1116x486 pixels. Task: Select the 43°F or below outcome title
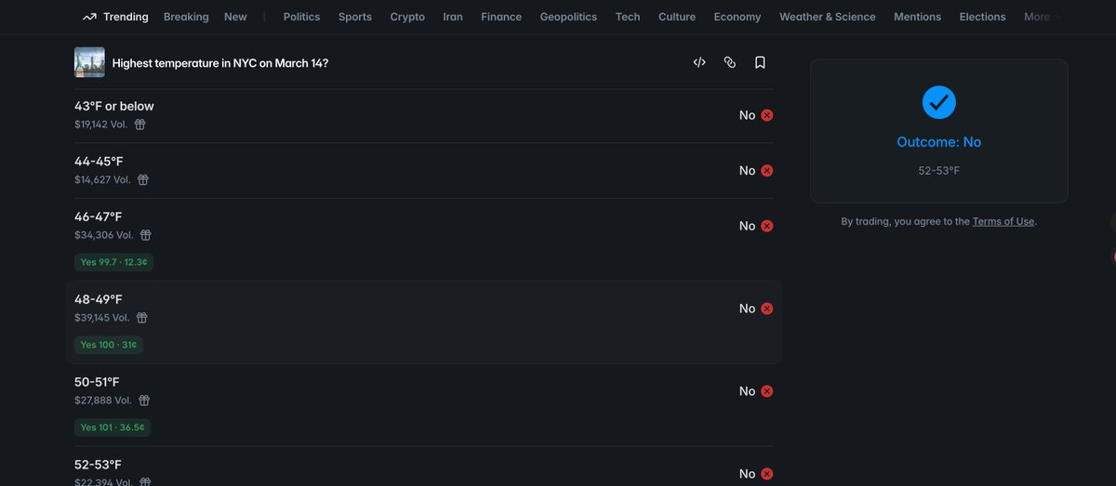(114, 106)
